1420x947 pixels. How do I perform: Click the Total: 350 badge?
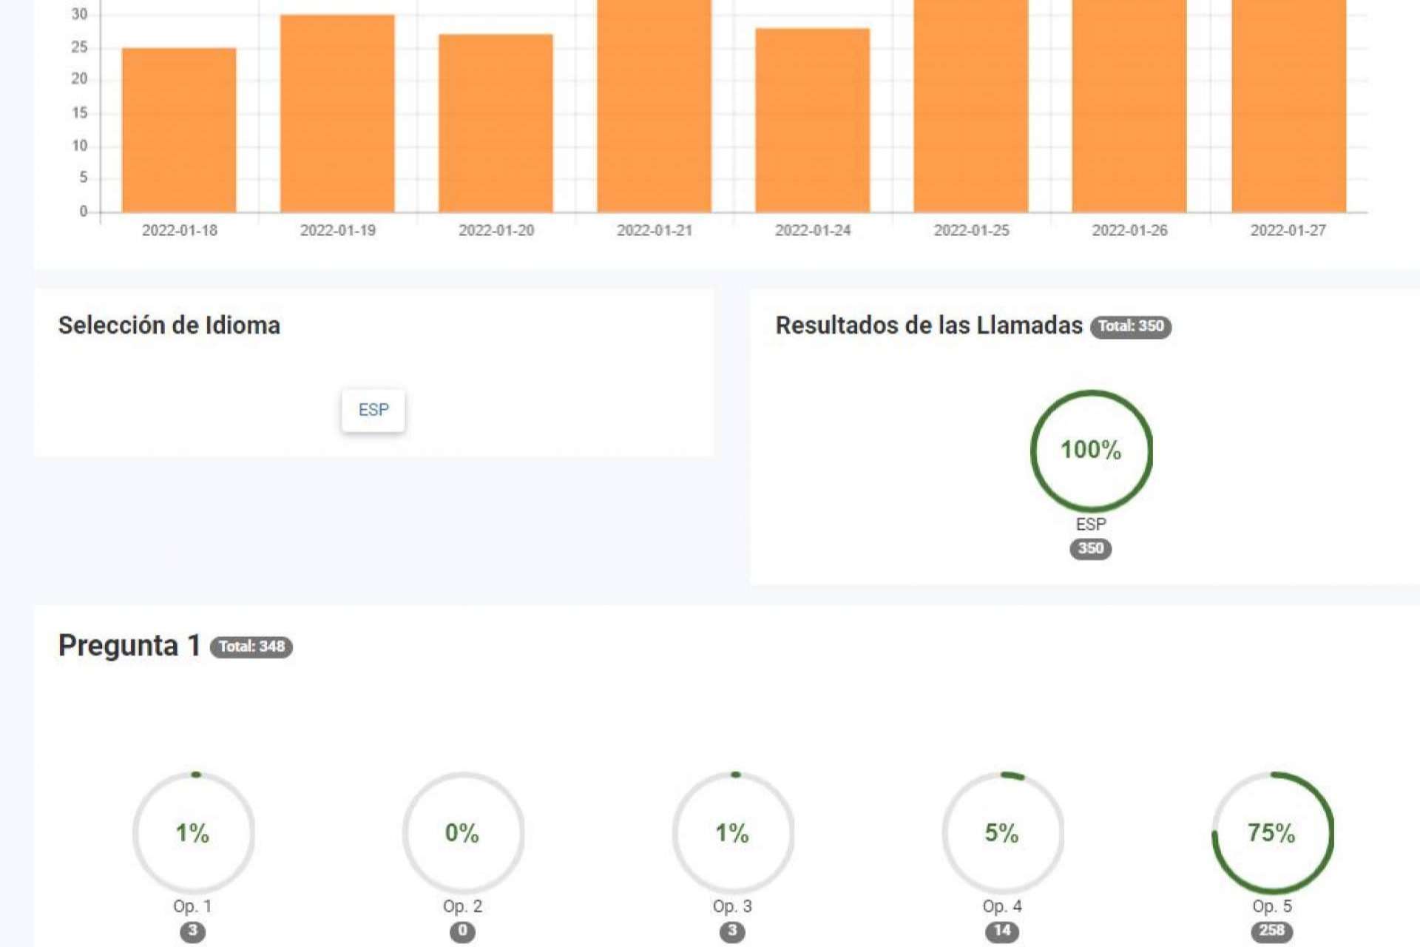(1130, 326)
